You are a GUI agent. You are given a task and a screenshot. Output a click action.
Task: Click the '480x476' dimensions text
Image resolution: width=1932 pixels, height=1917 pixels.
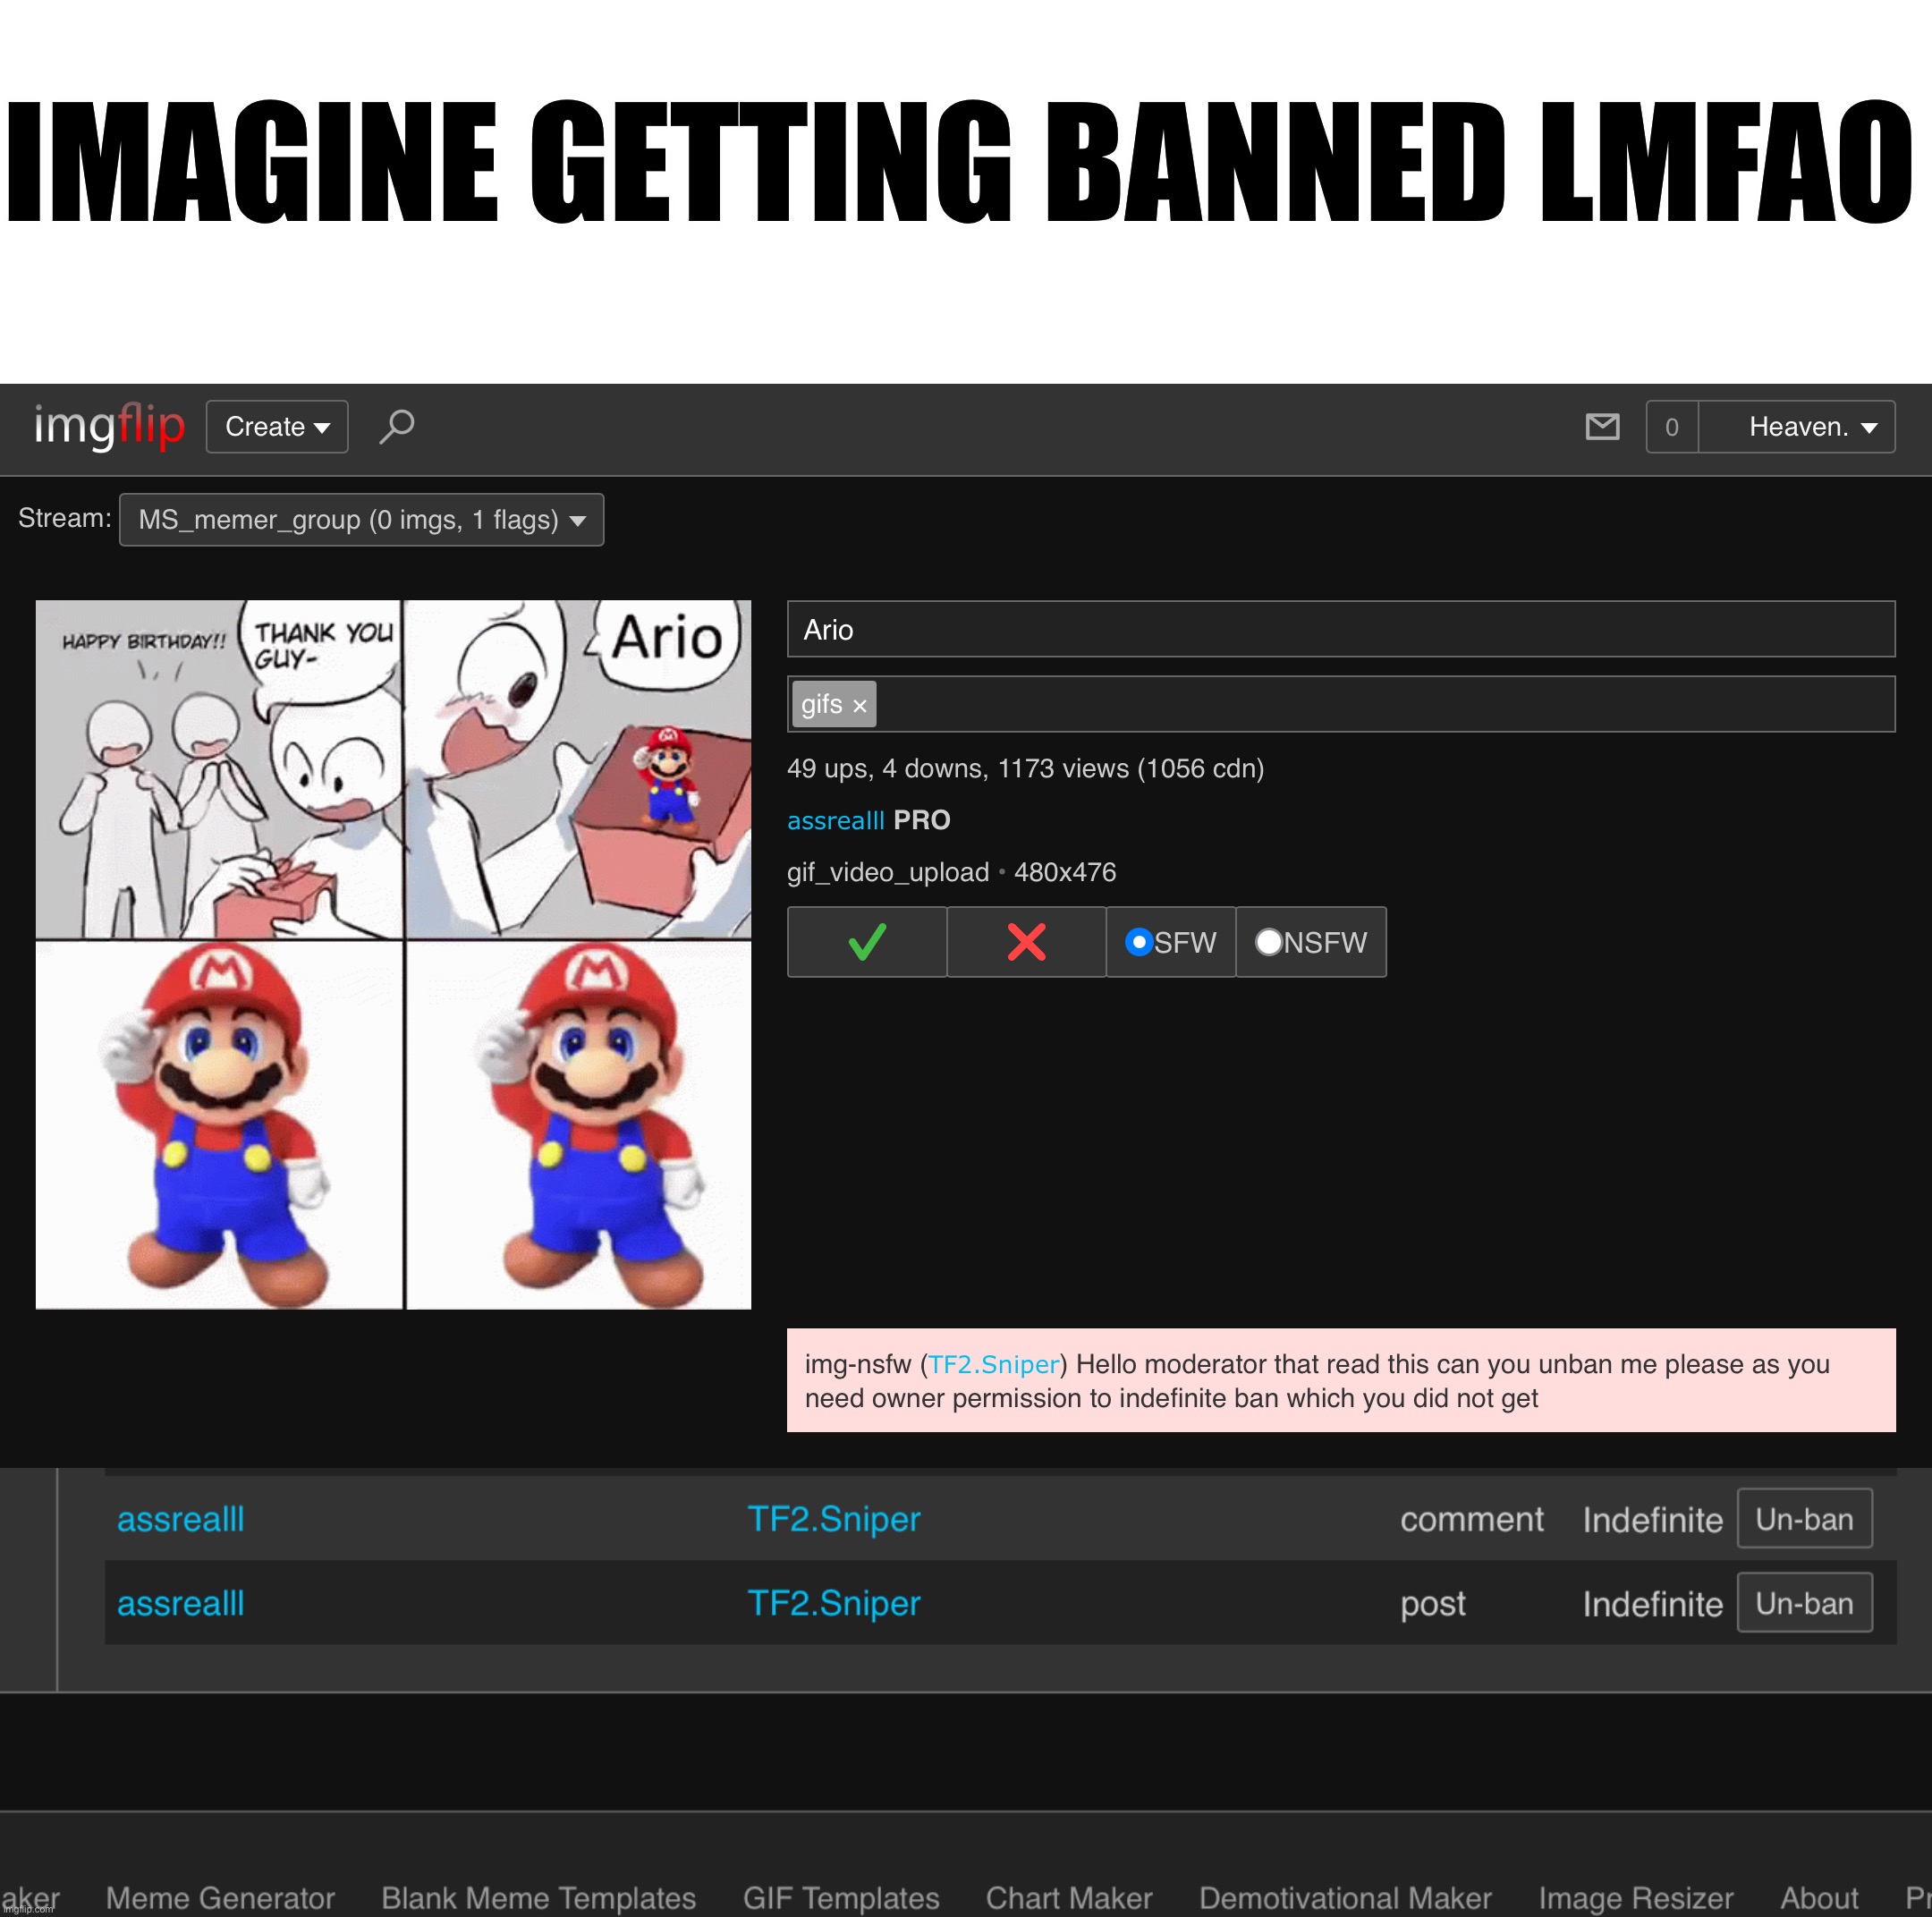[x=1065, y=872]
